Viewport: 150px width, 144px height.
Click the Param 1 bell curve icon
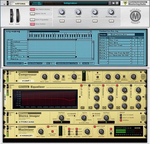(x=104, y=108)
